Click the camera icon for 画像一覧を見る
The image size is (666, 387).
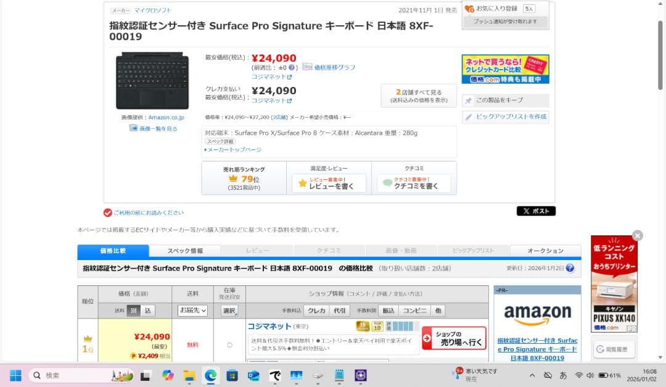(x=133, y=128)
